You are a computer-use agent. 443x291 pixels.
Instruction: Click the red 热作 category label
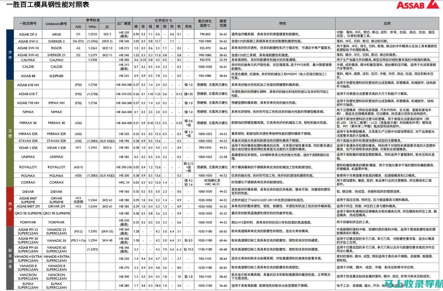click(10, 206)
